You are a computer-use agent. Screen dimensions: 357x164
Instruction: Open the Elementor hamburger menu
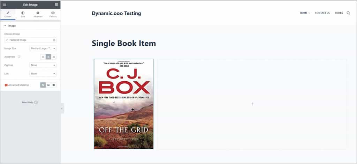[x=5, y=5]
